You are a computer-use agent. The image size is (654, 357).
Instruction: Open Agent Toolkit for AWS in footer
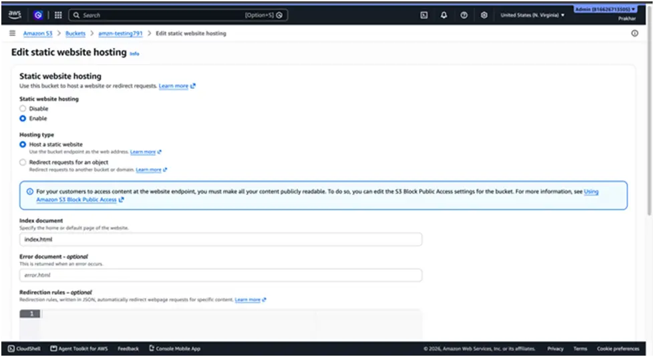(x=79, y=349)
